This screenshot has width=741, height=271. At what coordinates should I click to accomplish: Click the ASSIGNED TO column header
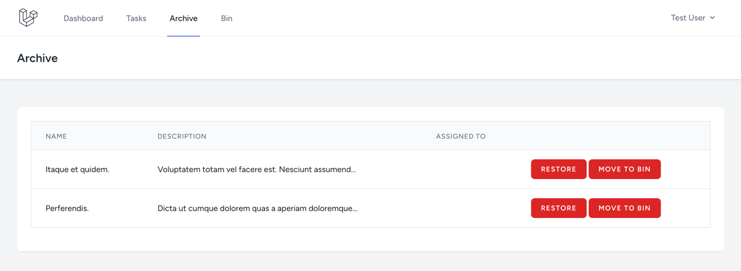pos(460,136)
